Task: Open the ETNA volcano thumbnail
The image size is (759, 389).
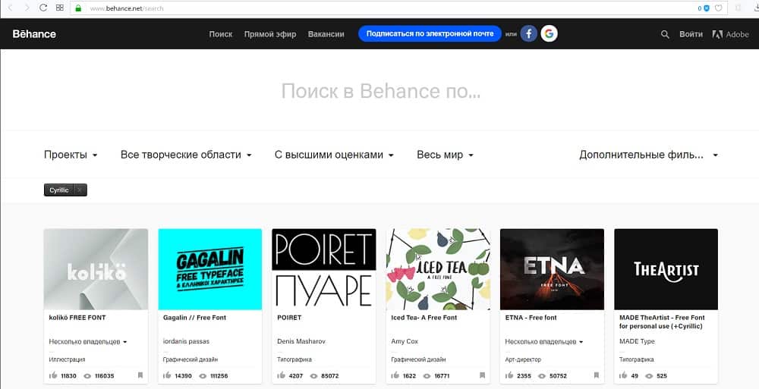Action: coord(552,269)
